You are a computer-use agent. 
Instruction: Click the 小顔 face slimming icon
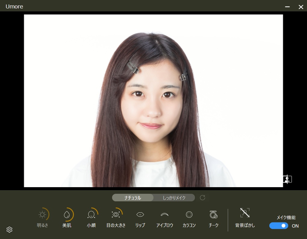[x=91, y=215]
